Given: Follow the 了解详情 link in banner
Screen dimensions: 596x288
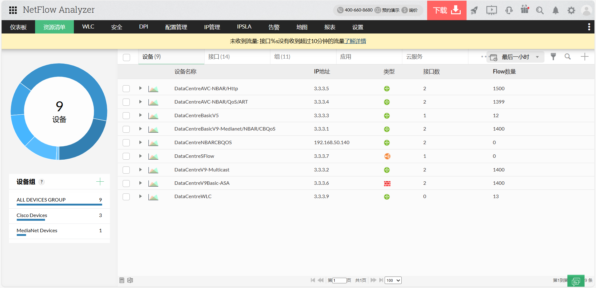Looking at the screenshot, I should point(355,41).
